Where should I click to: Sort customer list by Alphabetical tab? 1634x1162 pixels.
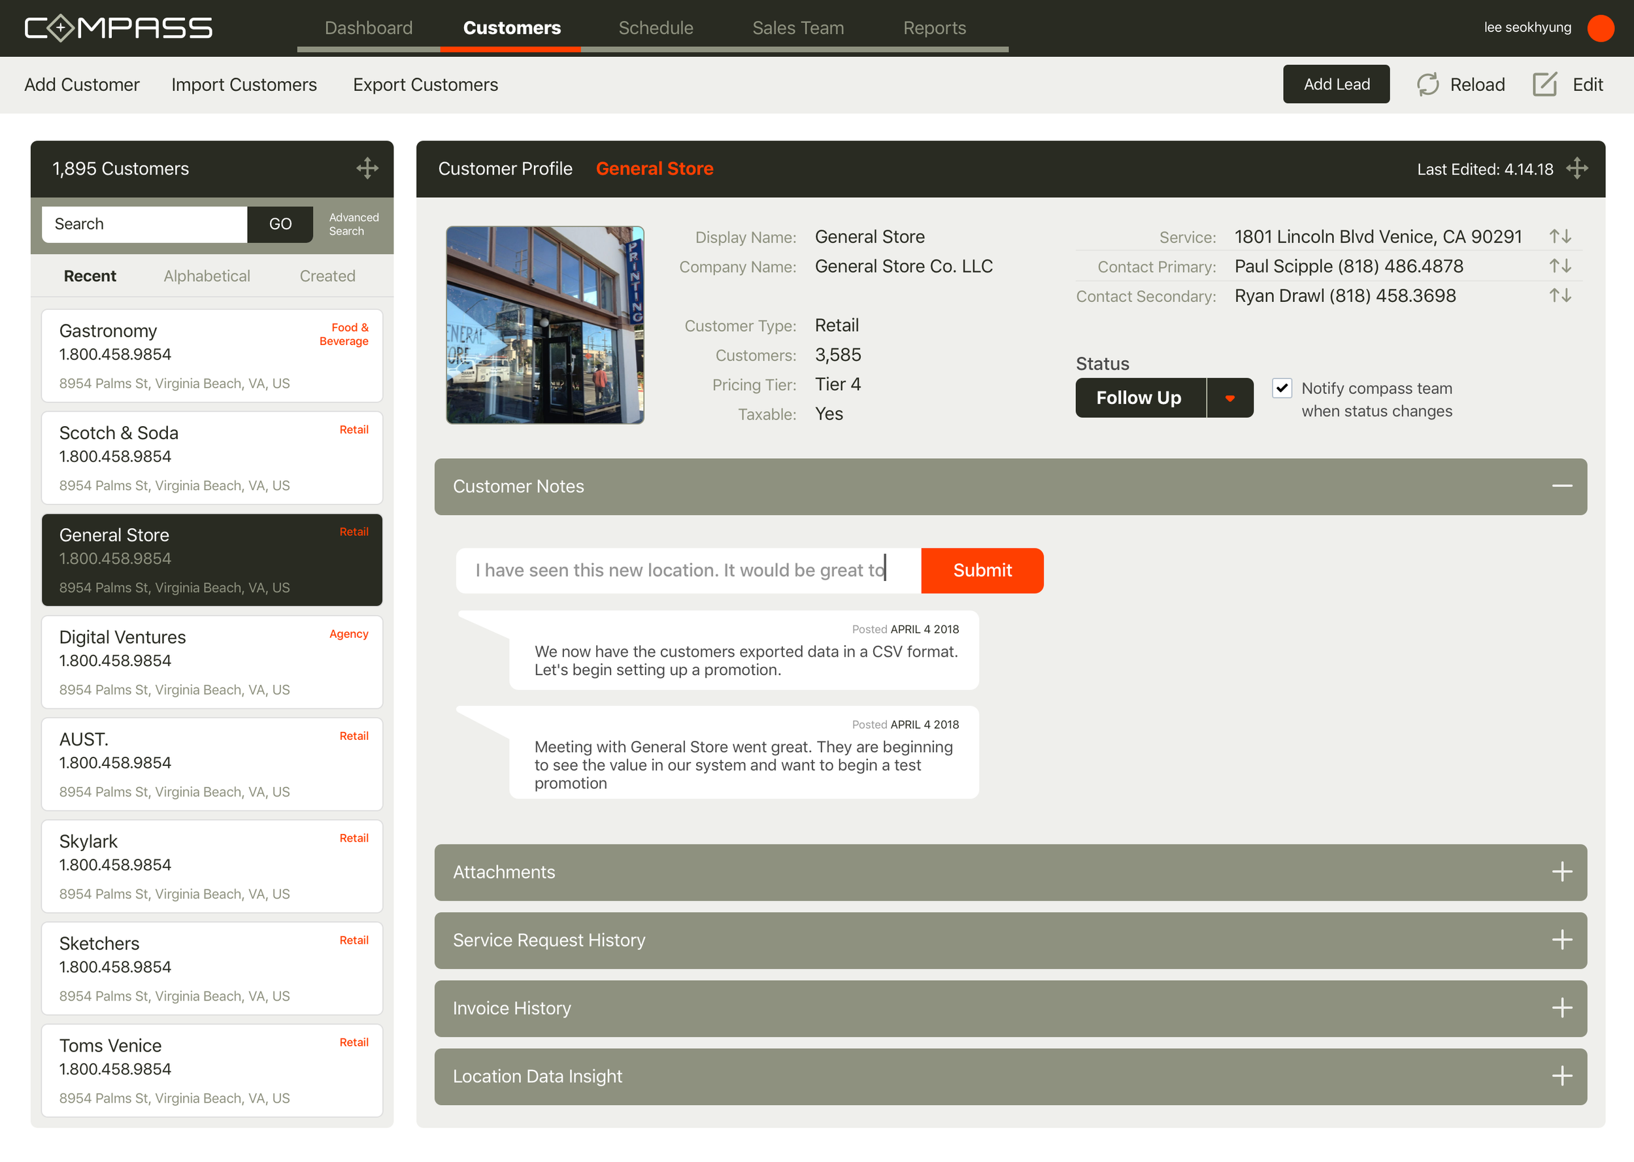[x=207, y=276]
